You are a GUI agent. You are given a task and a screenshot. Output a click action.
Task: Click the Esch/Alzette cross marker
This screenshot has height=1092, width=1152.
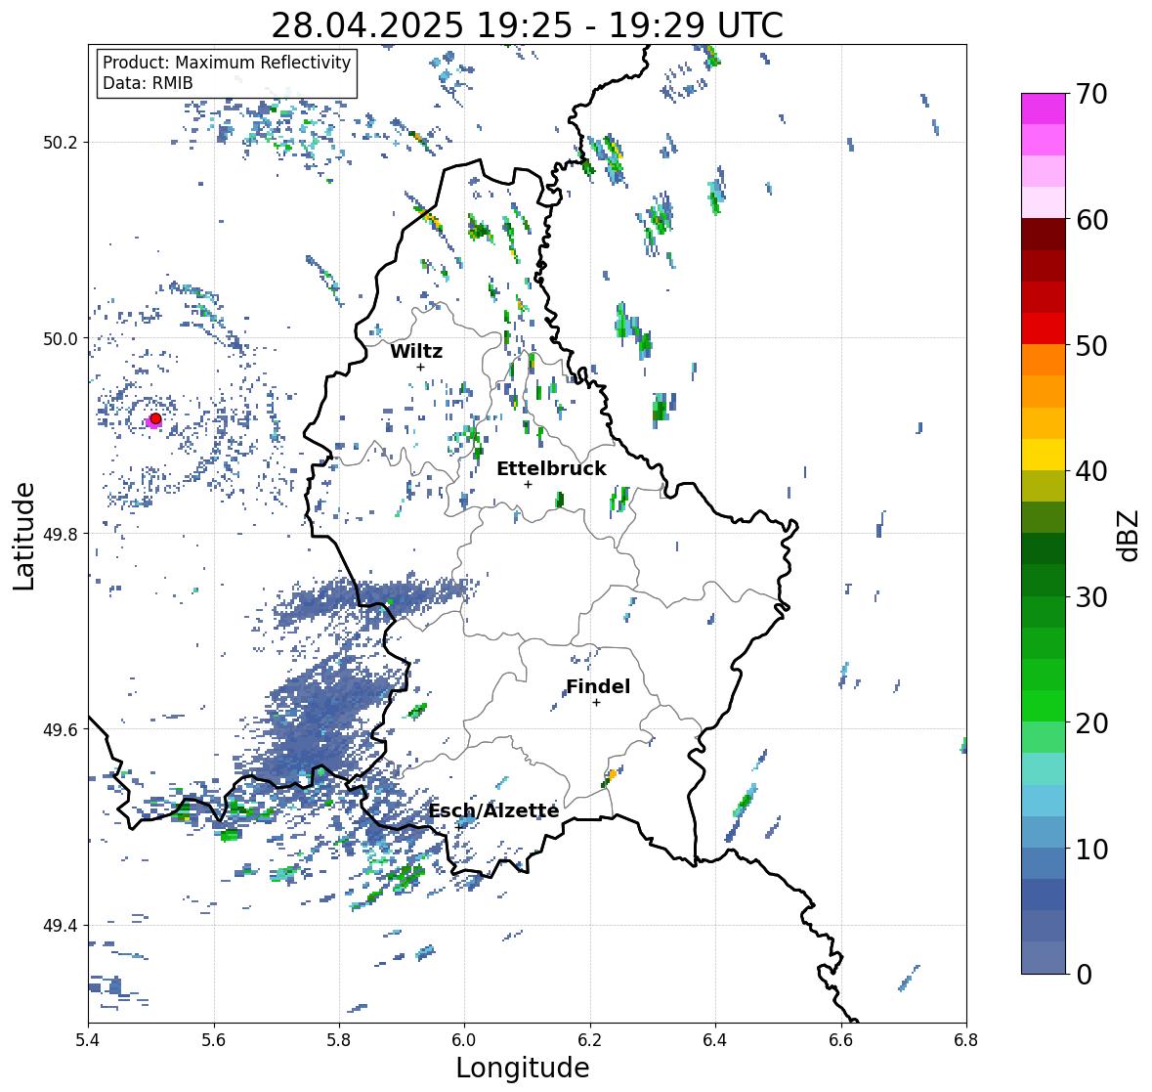458,827
